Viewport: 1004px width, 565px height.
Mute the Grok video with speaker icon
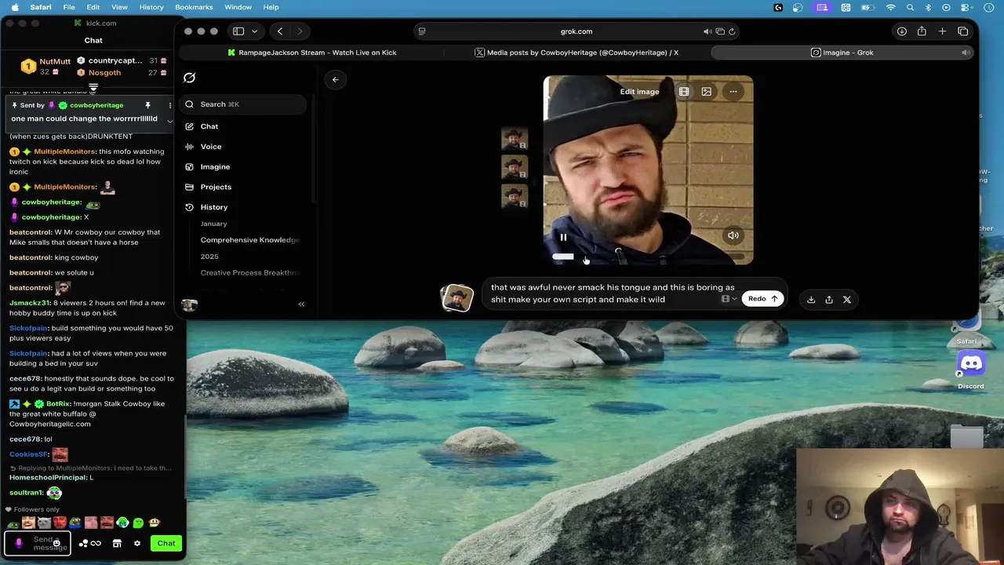[x=733, y=235]
